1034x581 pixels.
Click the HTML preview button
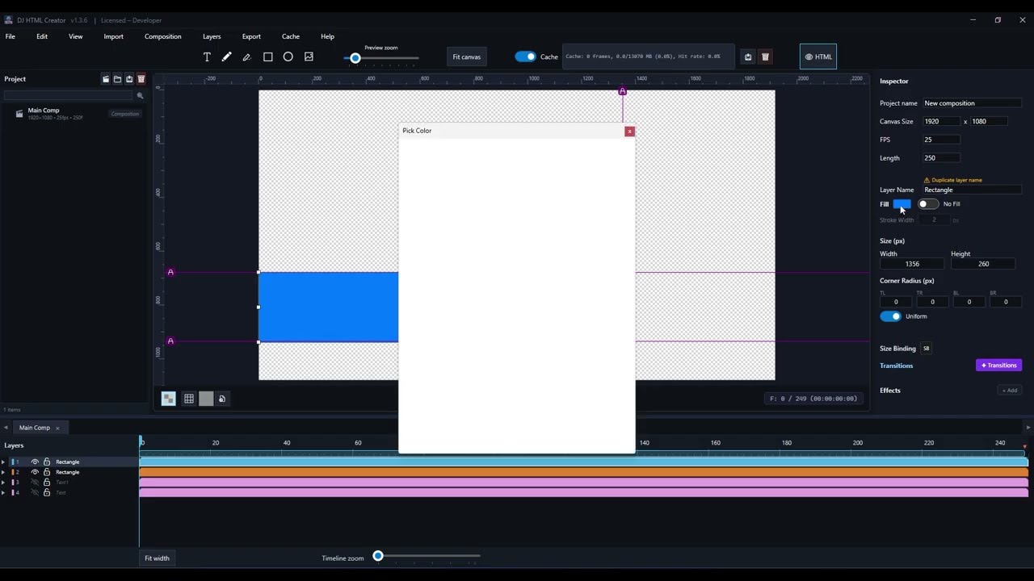(x=818, y=56)
